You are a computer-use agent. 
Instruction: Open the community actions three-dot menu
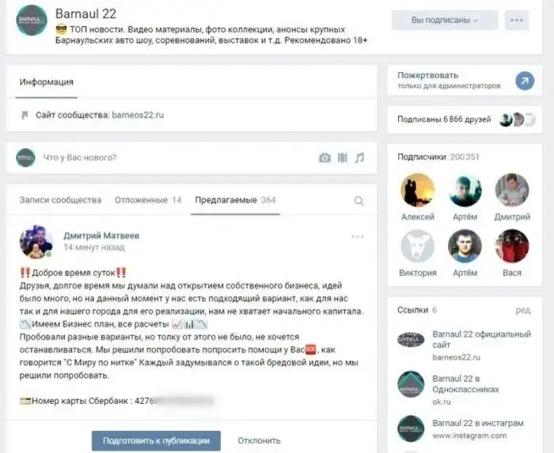click(x=517, y=21)
